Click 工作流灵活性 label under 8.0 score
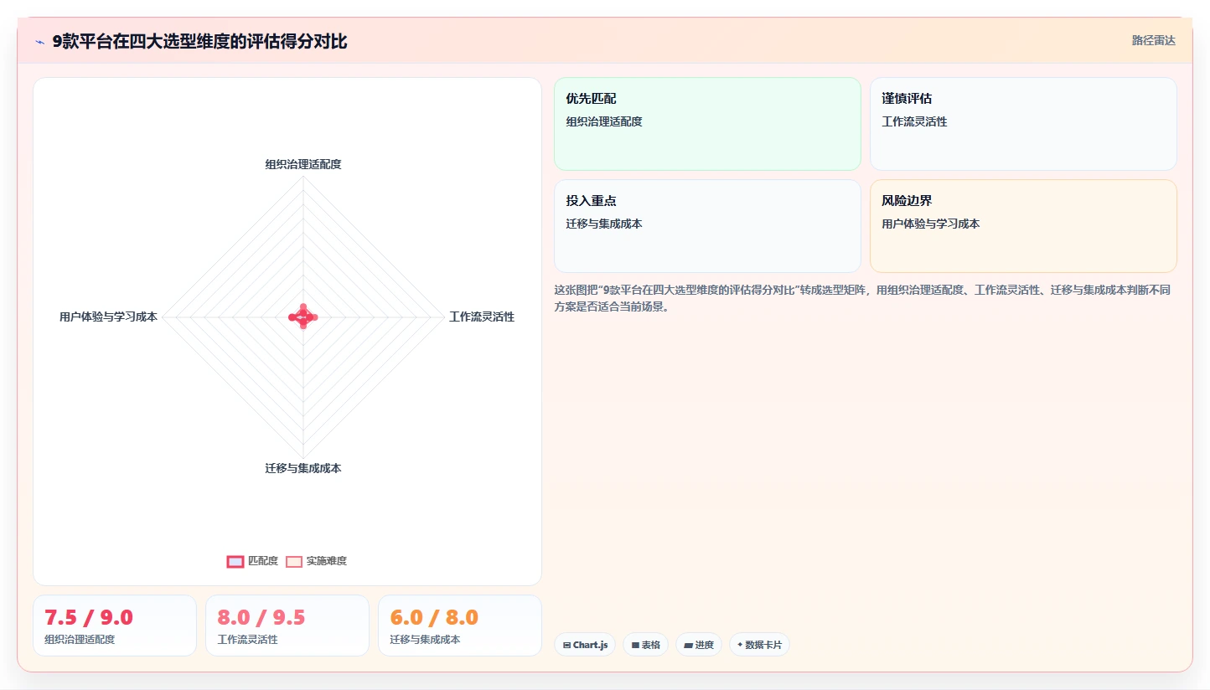The width and height of the screenshot is (1210, 690). pos(247,640)
